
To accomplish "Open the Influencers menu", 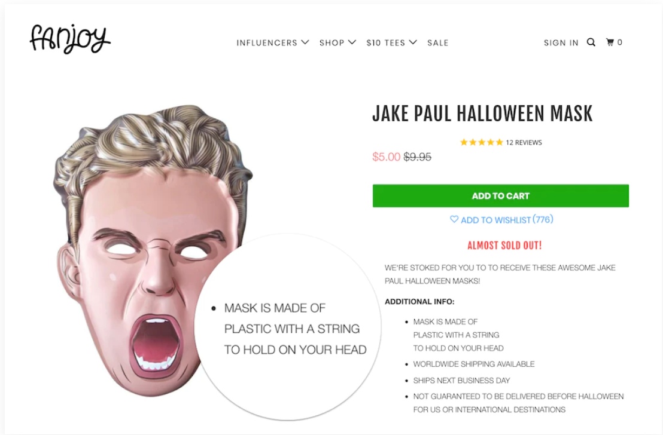I will pos(267,42).
